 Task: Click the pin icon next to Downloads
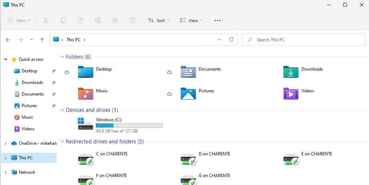tap(53, 83)
